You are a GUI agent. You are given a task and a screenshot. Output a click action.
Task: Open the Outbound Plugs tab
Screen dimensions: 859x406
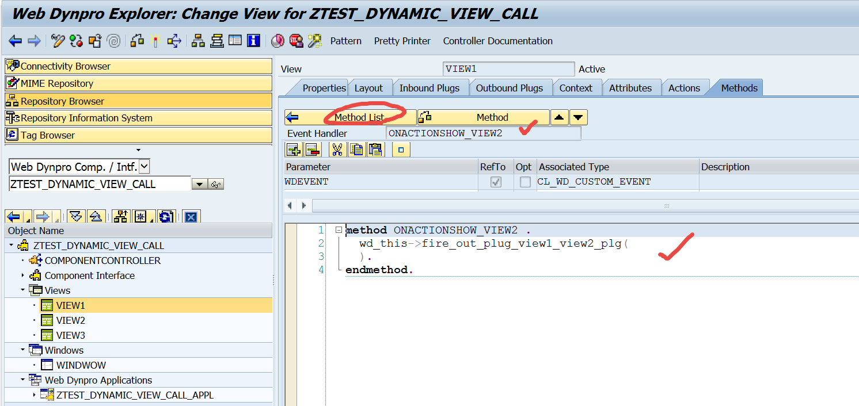click(x=509, y=88)
